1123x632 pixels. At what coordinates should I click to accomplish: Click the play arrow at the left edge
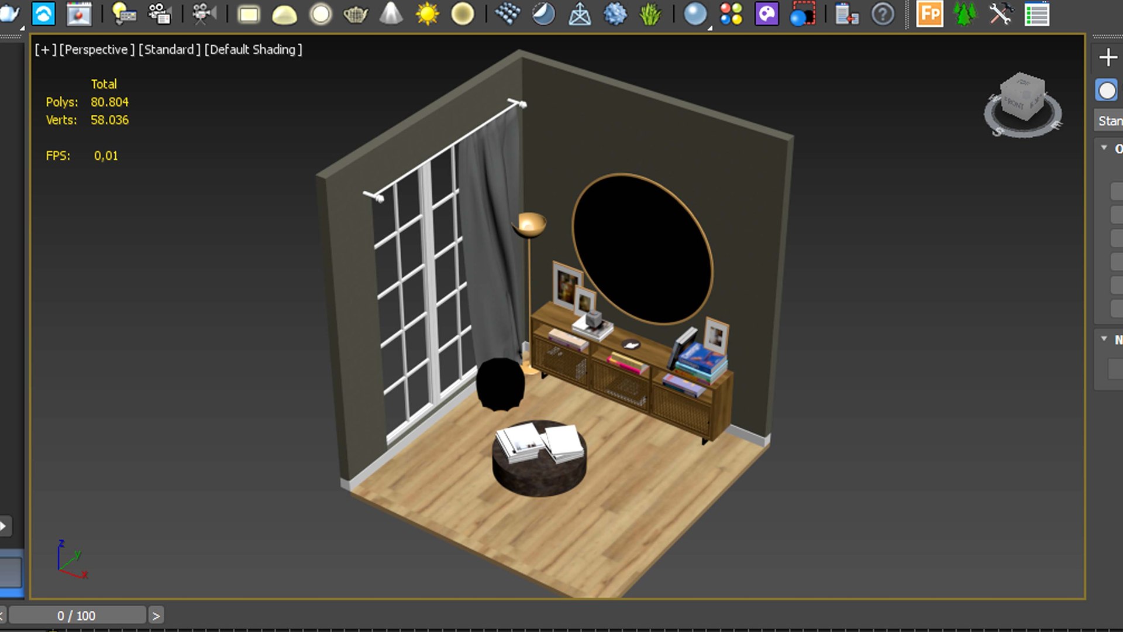click(x=4, y=525)
